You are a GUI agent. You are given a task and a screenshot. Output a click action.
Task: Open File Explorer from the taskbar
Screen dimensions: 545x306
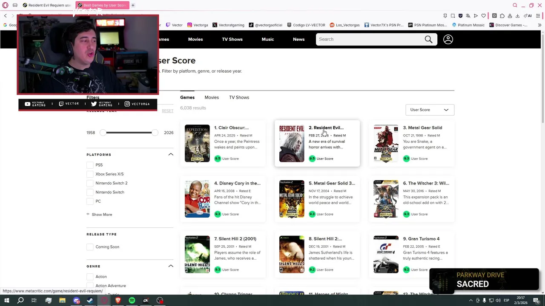click(x=62, y=300)
